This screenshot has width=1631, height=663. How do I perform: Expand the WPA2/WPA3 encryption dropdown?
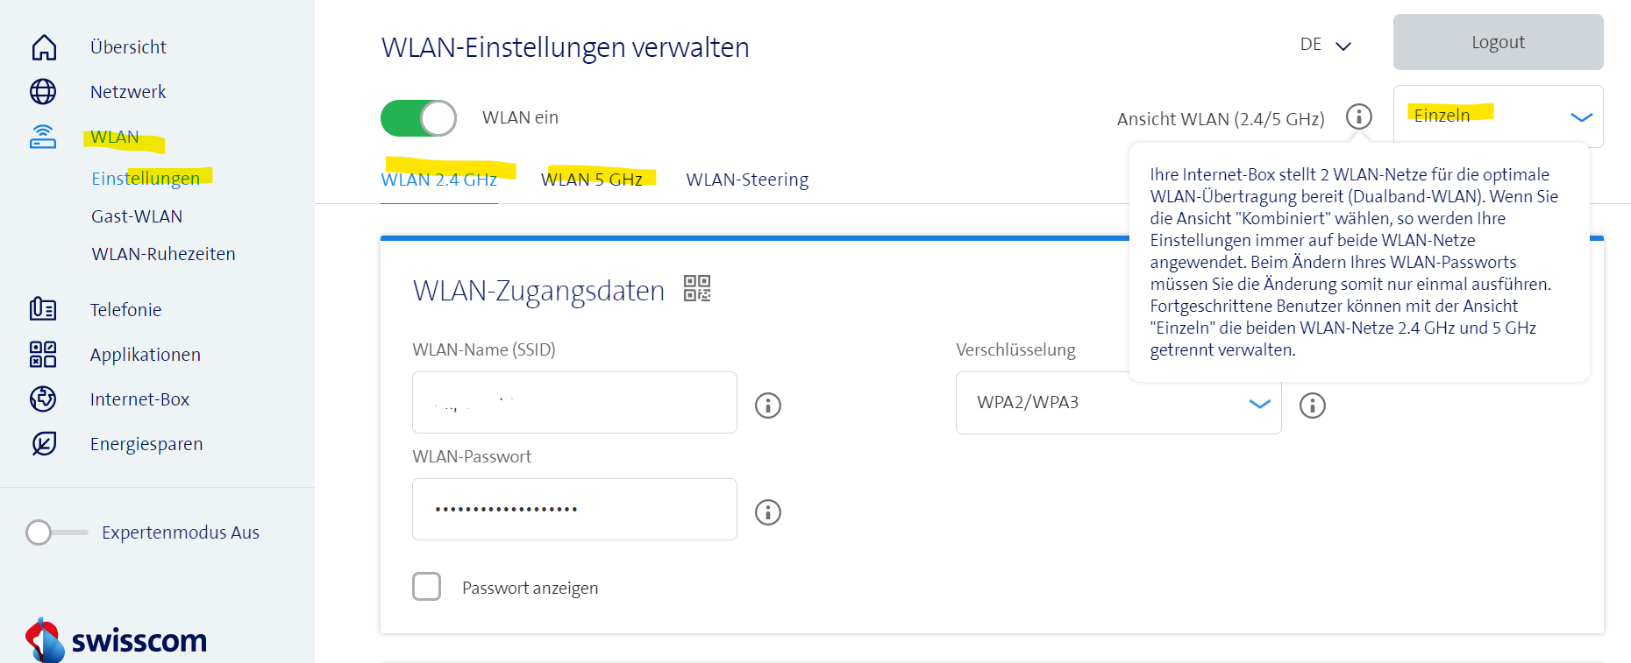[x=1118, y=403]
